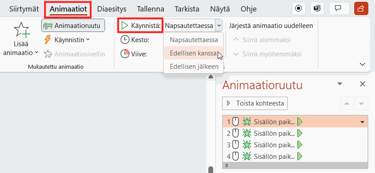Image resolution: width=375 pixels, height=173 pixels.
Task: Select animation item 1 Sisällön paik...
Action: tap(295, 122)
